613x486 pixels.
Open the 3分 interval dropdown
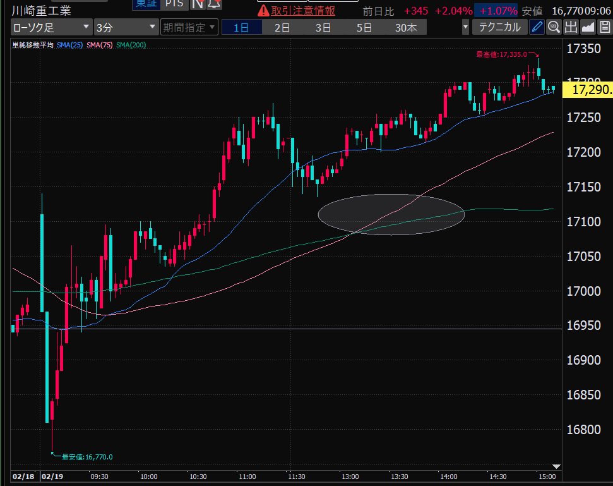[x=126, y=27]
